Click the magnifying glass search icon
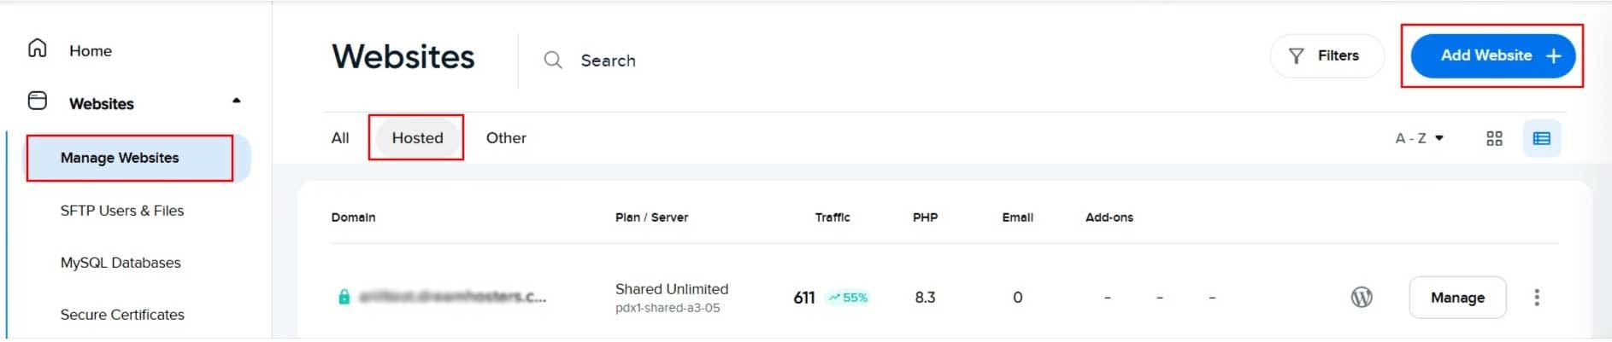This screenshot has height=342, width=1612. click(x=553, y=60)
